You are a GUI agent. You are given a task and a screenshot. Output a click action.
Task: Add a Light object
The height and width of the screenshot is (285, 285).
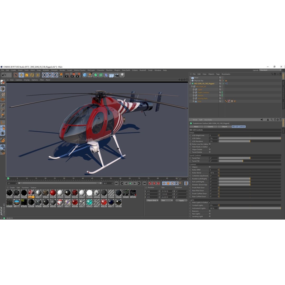[x=122, y=75]
